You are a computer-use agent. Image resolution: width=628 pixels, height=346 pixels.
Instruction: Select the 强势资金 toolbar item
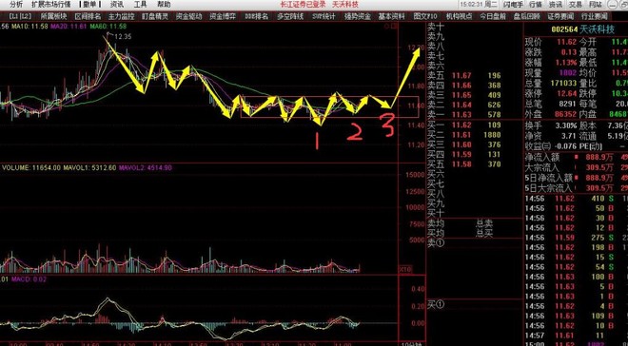tap(358, 16)
